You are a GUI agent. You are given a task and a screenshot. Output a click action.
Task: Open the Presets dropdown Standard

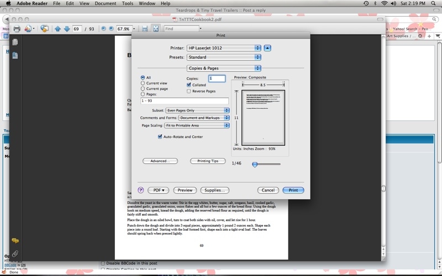tap(224, 57)
